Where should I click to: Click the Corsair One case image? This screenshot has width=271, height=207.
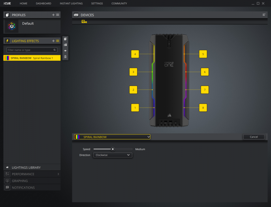click(x=169, y=80)
